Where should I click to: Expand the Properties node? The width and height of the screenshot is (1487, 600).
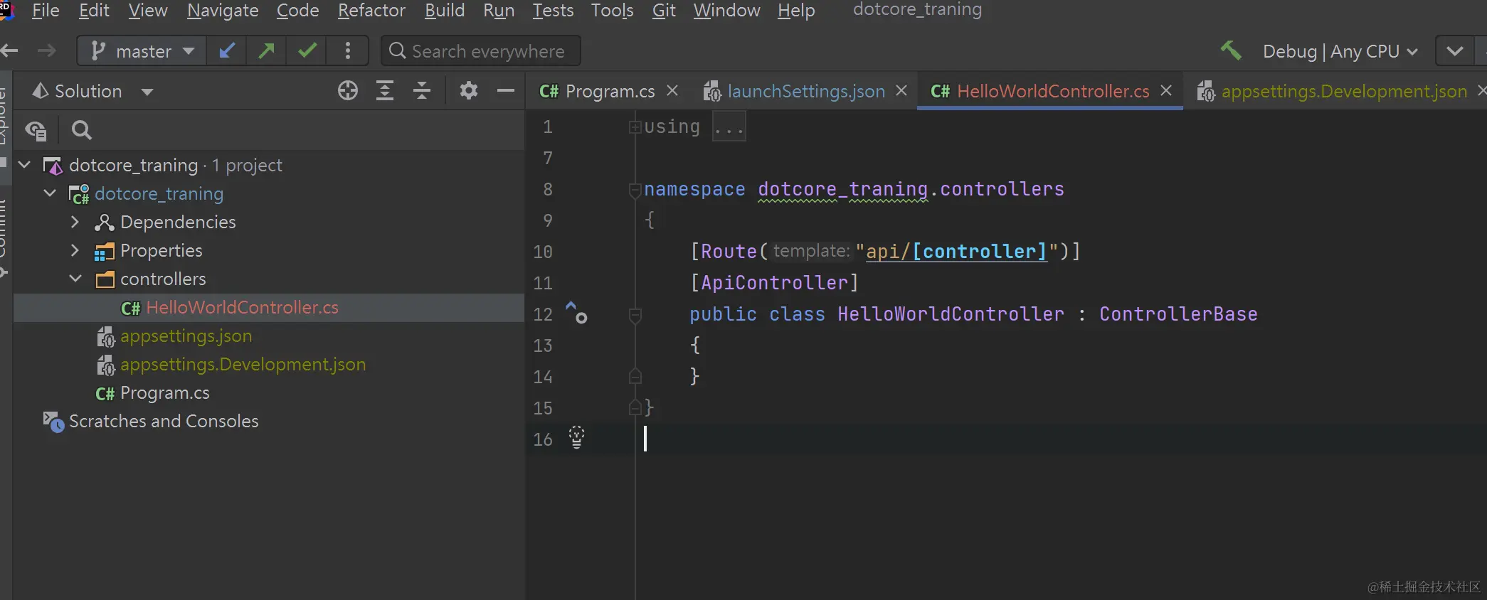(75, 250)
